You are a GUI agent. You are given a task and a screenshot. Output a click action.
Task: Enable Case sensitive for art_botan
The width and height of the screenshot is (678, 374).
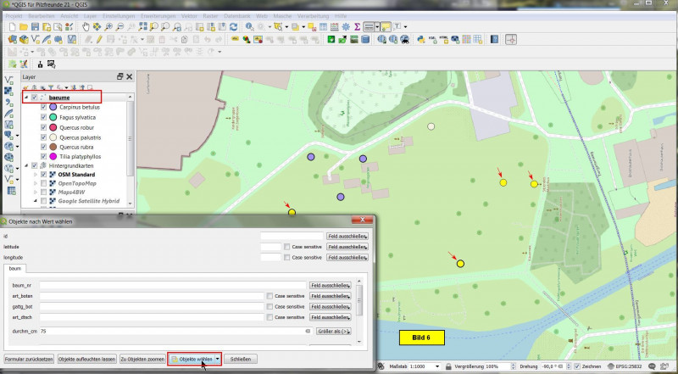(270, 295)
